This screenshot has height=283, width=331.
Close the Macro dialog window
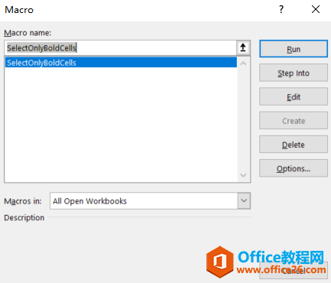316,10
